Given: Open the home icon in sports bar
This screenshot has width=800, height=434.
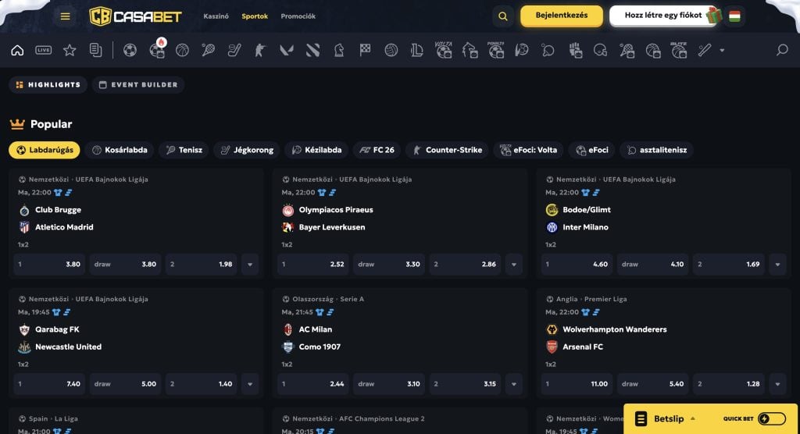Looking at the screenshot, I should click(17, 50).
